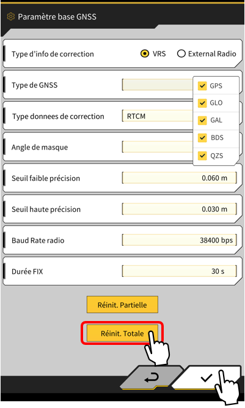Change the Baud Rate radio 38400 bps value
Screen dimensions: 245x408
[180, 240]
